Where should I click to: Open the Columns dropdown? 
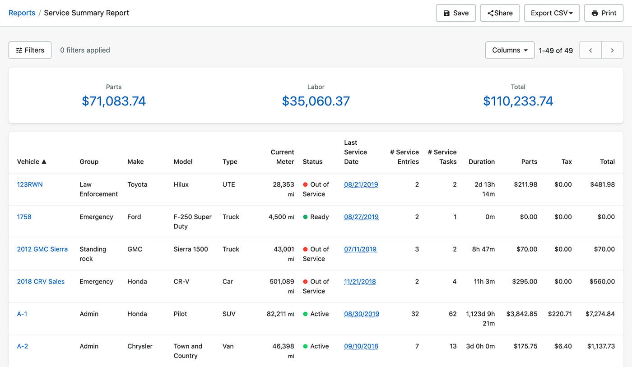(x=510, y=50)
